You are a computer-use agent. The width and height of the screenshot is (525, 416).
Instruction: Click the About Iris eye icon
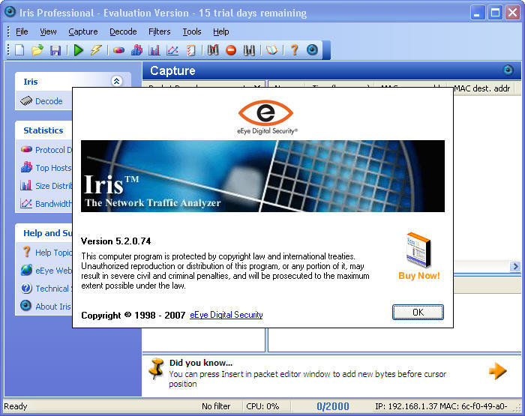tap(25, 306)
